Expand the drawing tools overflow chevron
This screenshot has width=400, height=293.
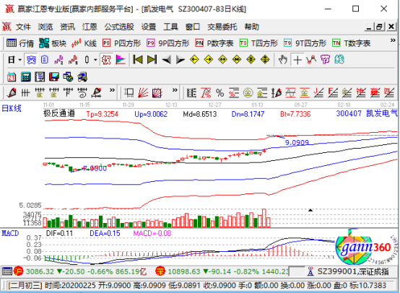pos(112,90)
